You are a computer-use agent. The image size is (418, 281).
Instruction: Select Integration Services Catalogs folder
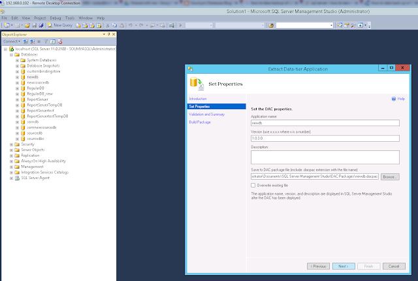(x=45, y=172)
